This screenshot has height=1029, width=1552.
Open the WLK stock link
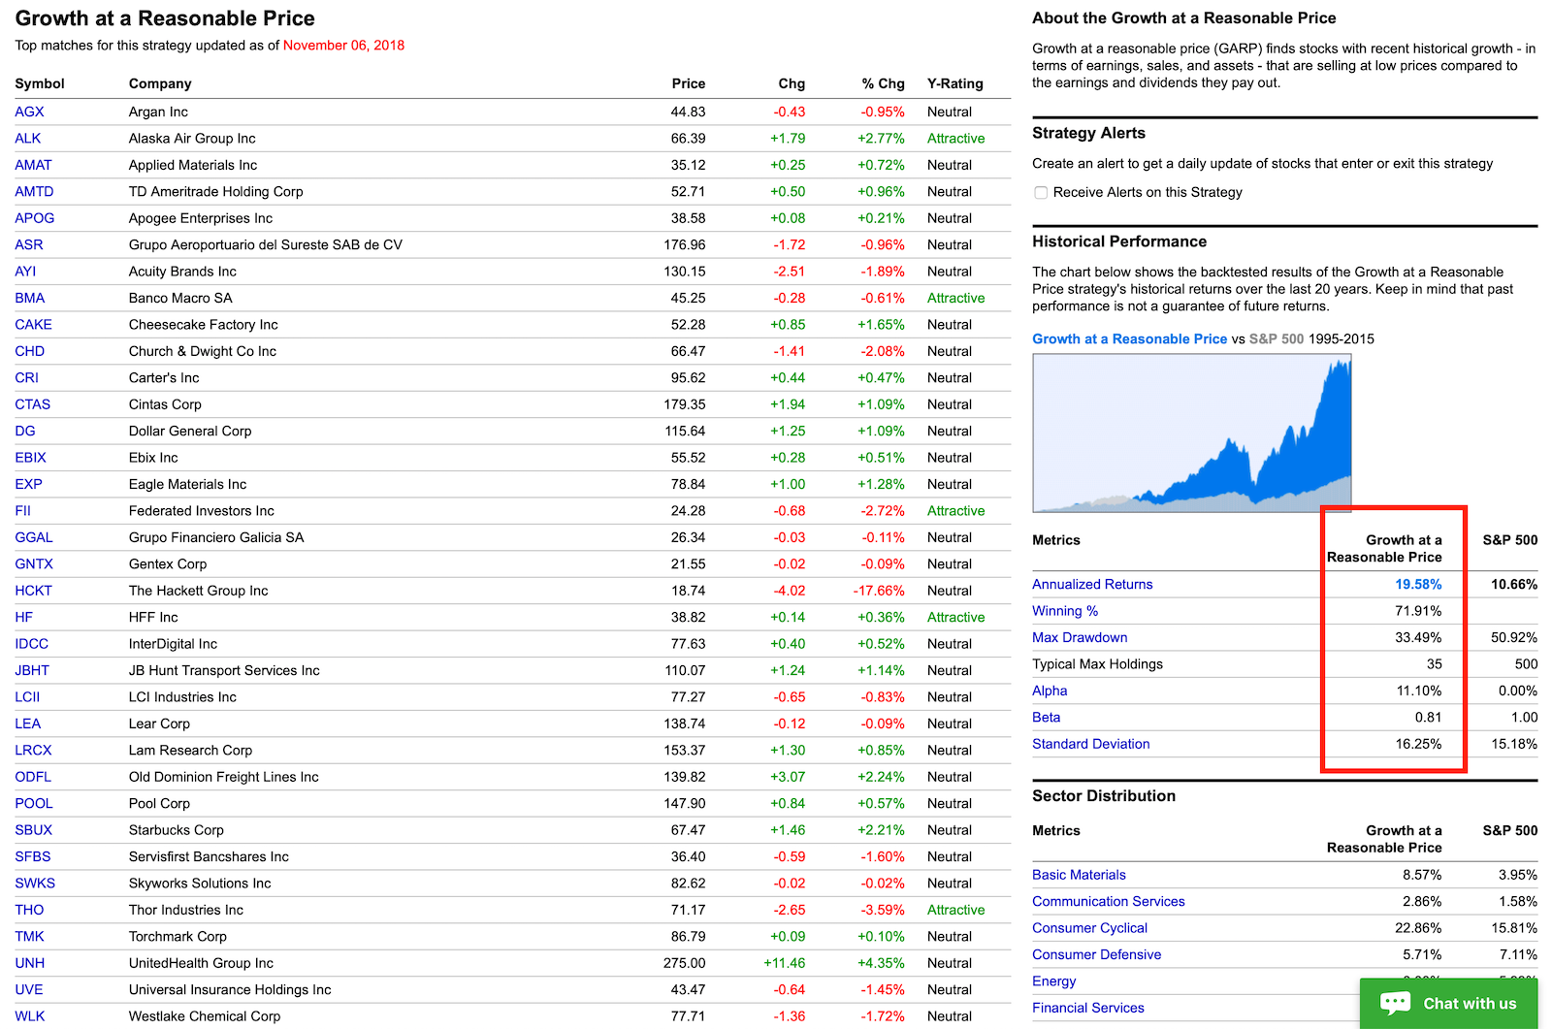(x=30, y=1016)
